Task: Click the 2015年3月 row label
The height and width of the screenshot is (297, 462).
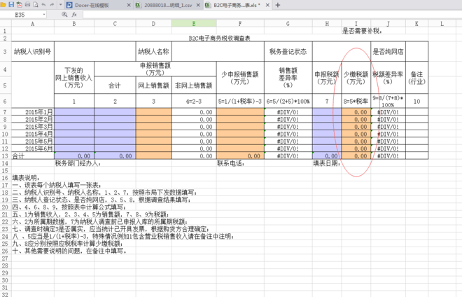Action: pos(33,127)
